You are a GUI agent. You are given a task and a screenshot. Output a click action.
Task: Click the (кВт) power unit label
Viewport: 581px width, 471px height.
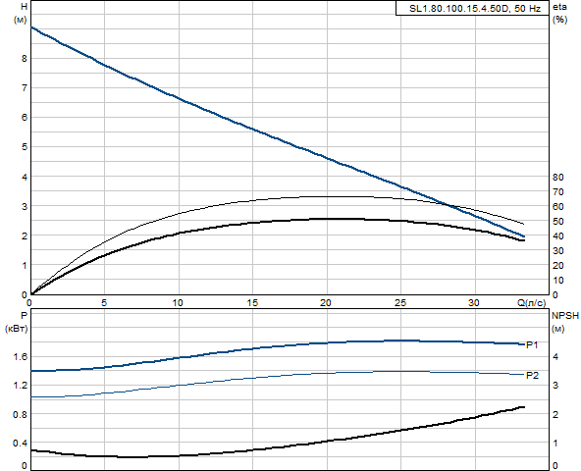point(17,329)
